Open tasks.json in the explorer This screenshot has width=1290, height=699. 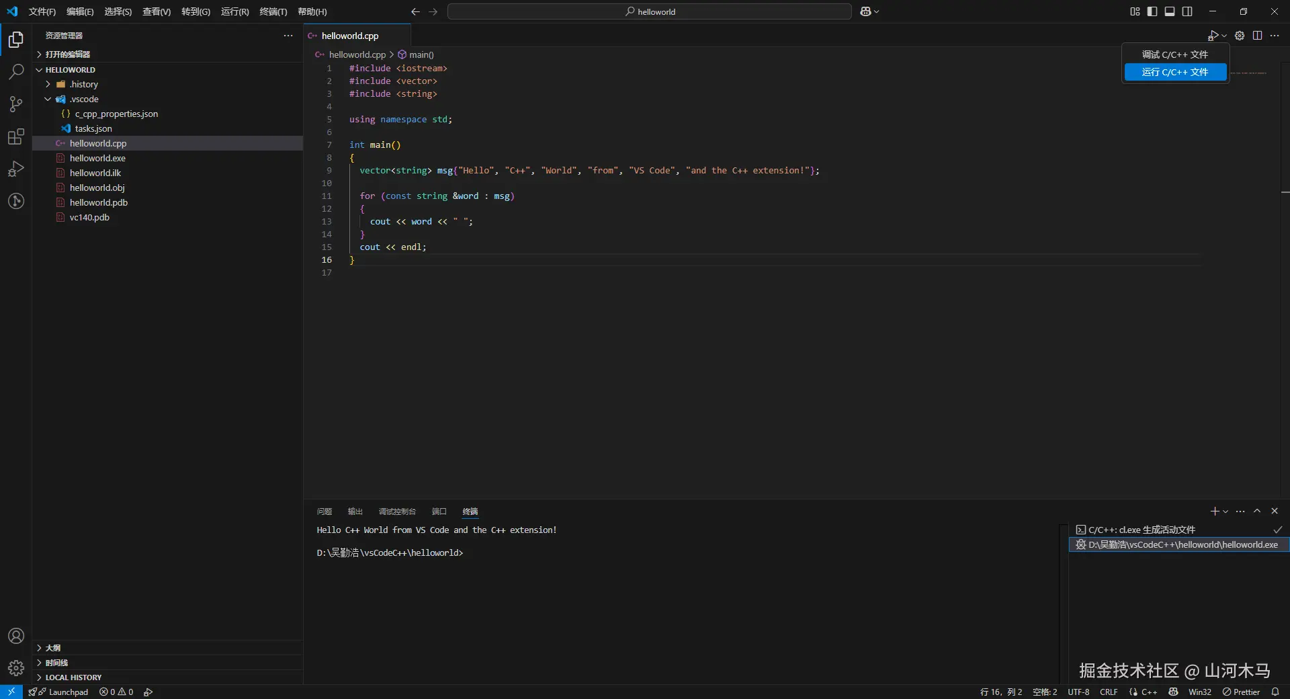coord(93,128)
